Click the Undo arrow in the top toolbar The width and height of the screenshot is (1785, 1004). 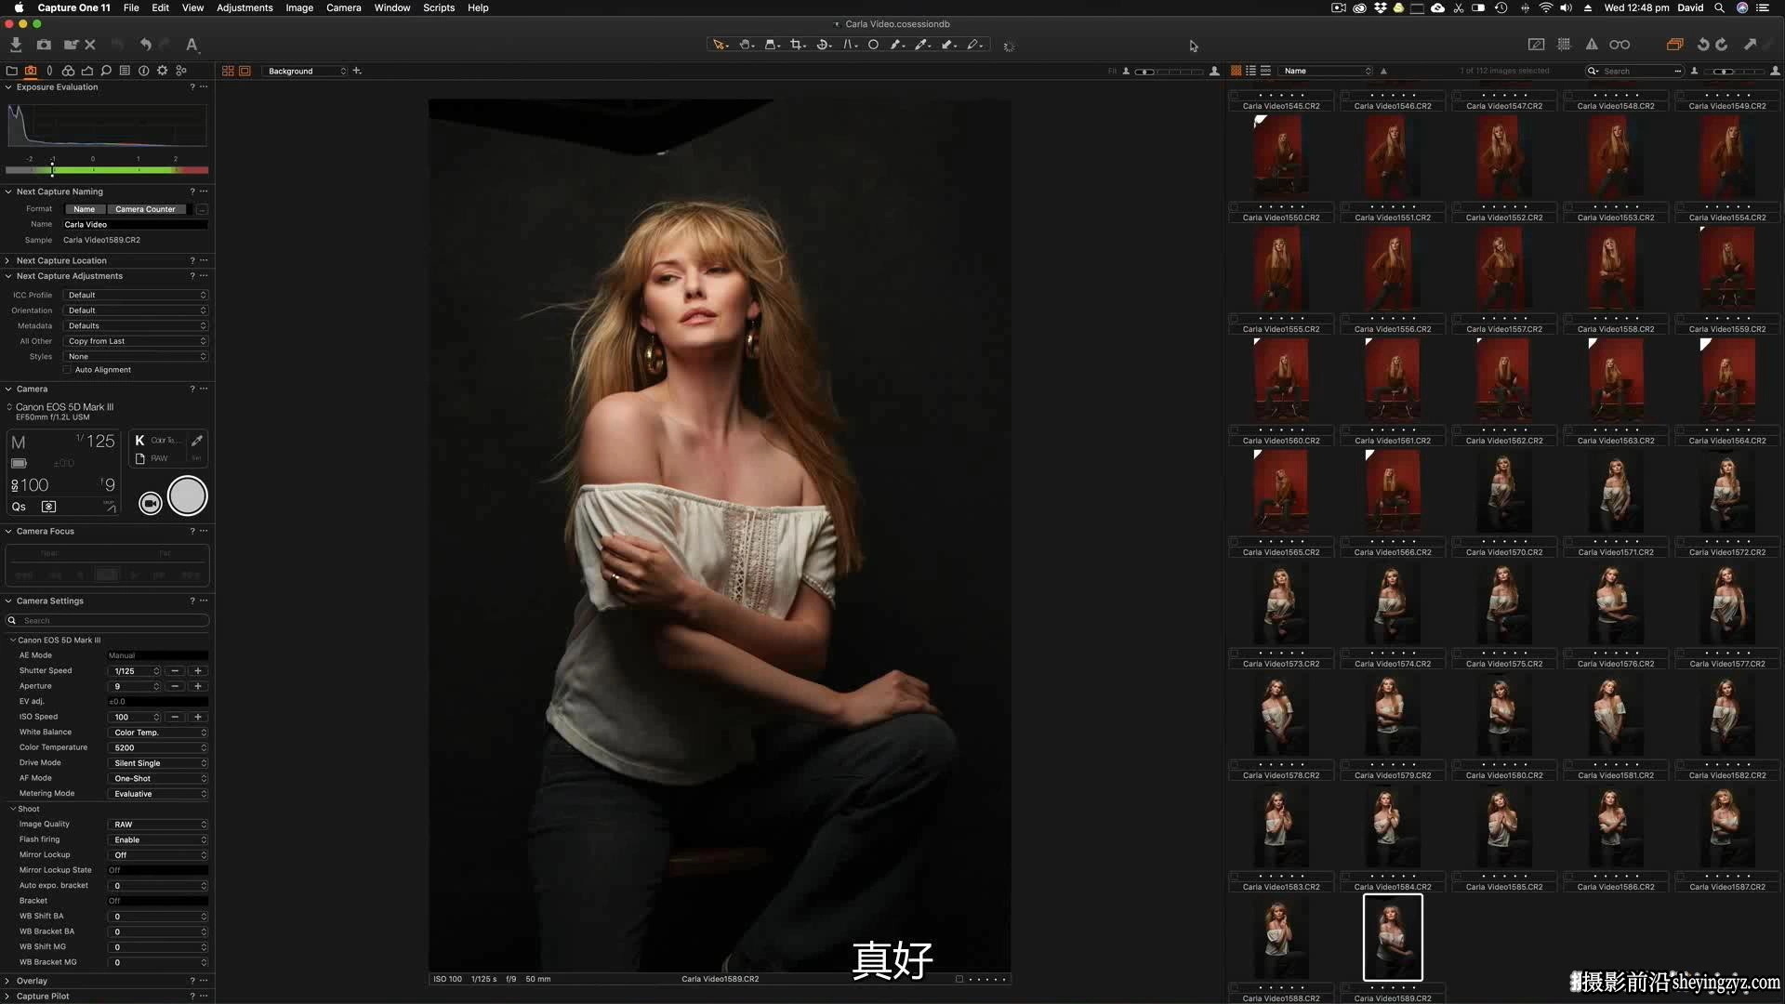tap(146, 45)
